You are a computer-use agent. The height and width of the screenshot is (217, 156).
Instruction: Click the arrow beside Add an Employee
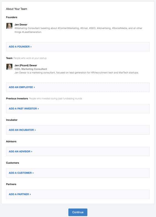(x=34, y=87)
